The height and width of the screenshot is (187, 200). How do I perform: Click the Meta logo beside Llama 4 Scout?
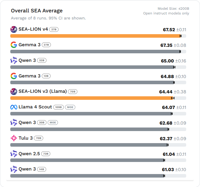14,107
